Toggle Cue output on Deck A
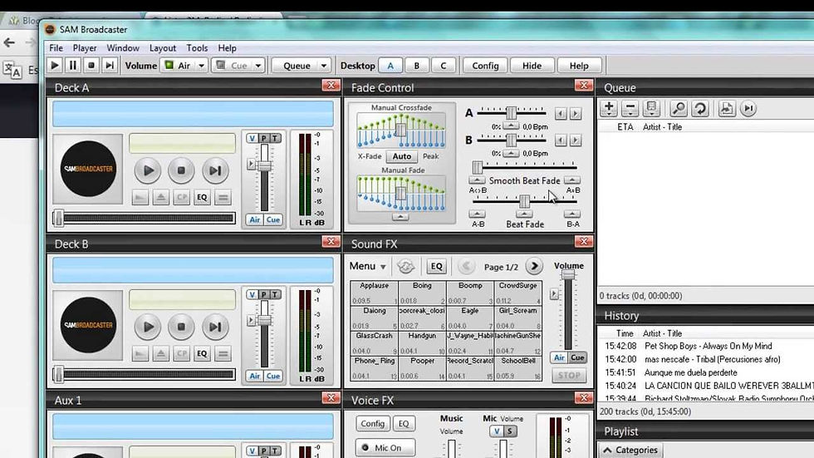 tap(273, 219)
